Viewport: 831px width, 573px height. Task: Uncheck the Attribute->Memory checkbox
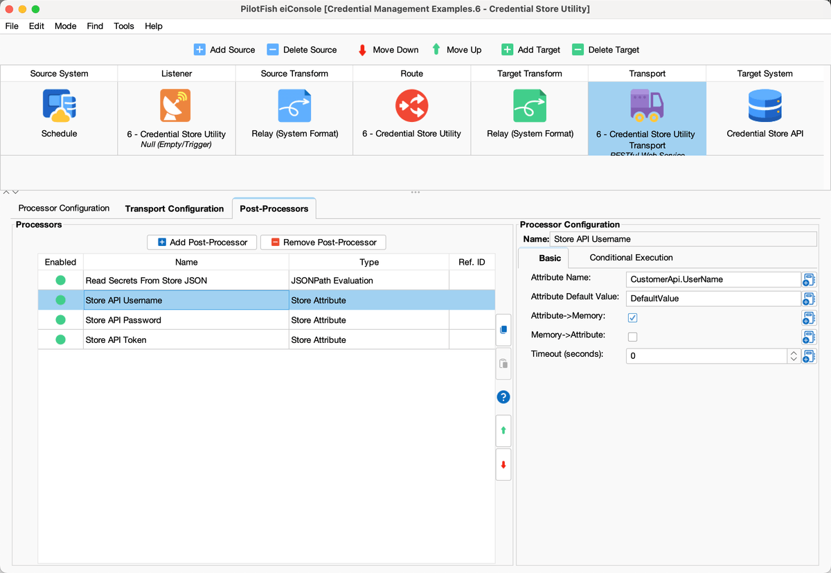[632, 317]
